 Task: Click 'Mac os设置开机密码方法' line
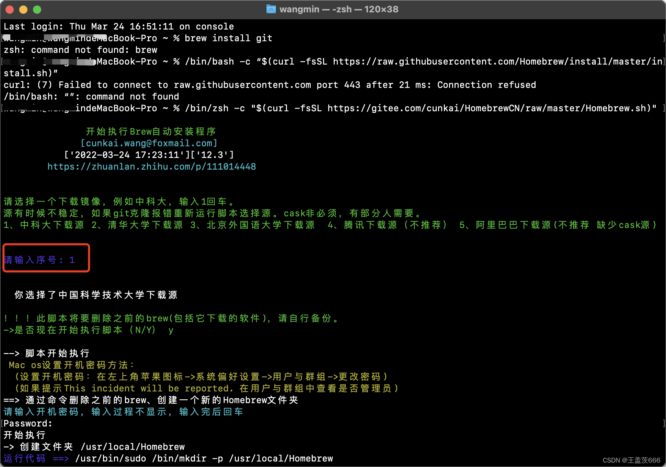coord(71,365)
